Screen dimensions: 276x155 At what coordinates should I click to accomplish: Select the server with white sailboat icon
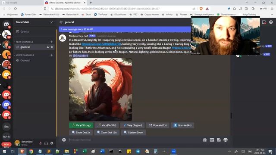(6, 34)
